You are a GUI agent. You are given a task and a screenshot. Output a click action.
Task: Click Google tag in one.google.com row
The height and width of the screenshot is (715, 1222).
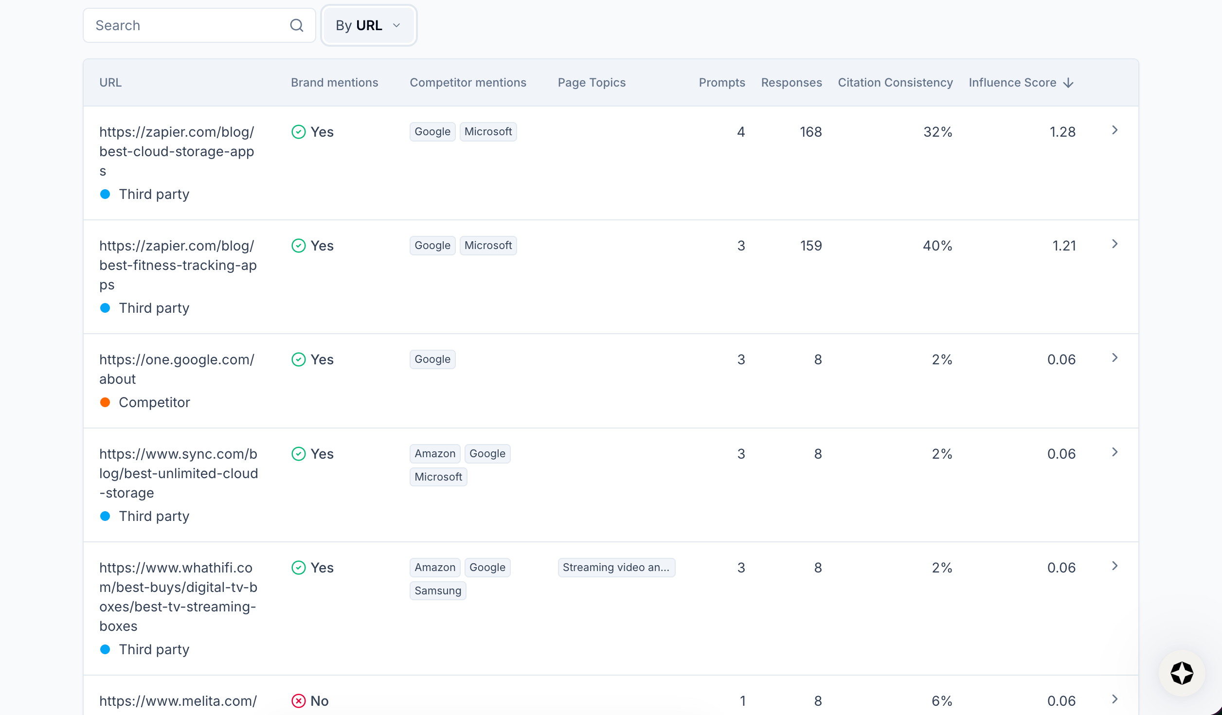[432, 359]
